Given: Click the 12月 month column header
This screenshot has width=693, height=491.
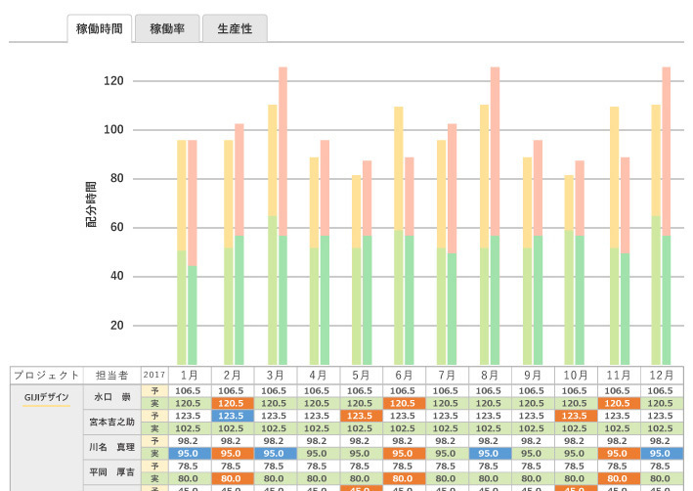Looking at the screenshot, I should click(x=661, y=375).
